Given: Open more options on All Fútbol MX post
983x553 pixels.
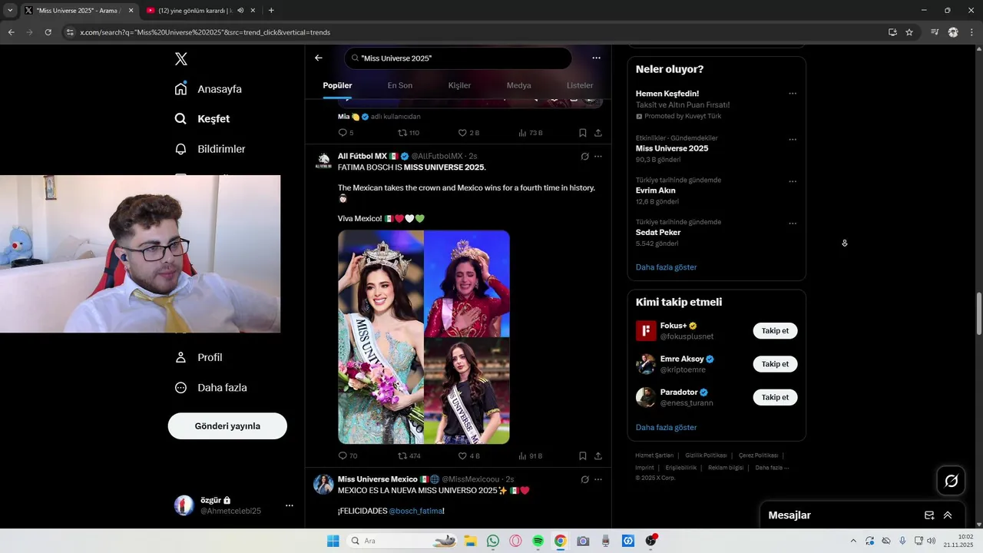Looking at the screenshot, I should tap(597, 157).
